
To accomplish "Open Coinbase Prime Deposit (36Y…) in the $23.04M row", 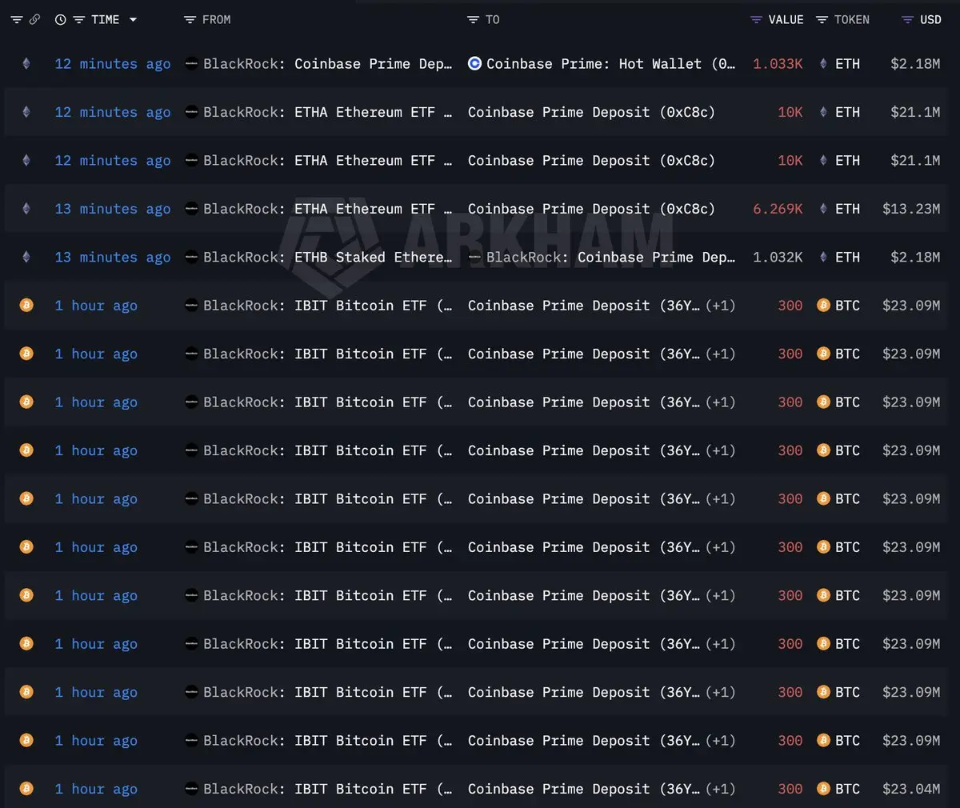I will 583,789.
